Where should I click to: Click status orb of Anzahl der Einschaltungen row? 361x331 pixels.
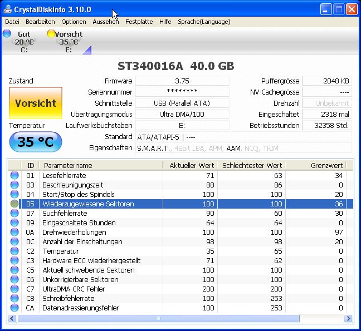coord(14,241)
